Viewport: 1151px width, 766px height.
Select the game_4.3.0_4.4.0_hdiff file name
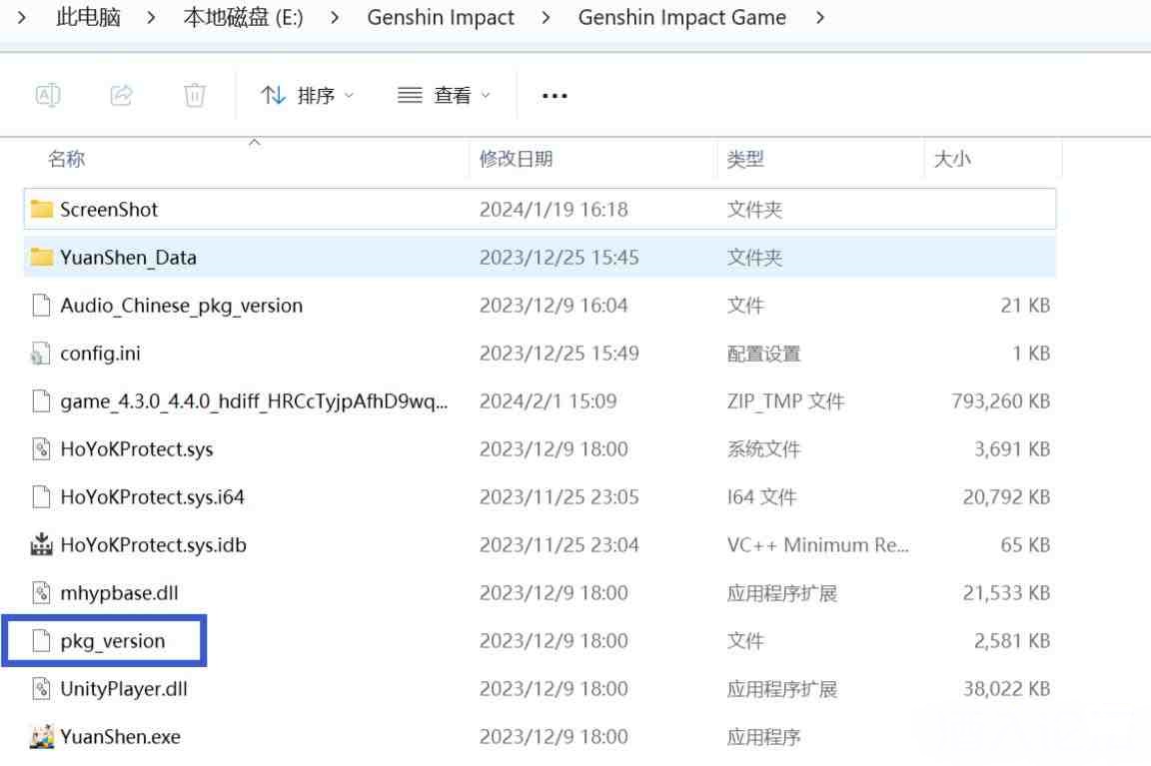pos(254,401)
